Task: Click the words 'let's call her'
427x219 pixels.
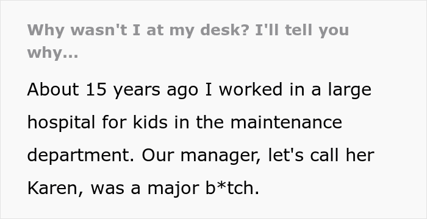Action: coord(321,155)
